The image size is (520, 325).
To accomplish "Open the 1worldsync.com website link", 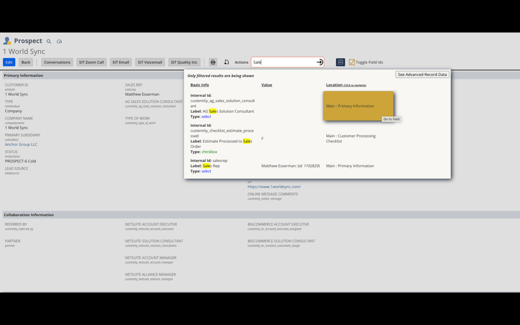I will click(274, 186).
